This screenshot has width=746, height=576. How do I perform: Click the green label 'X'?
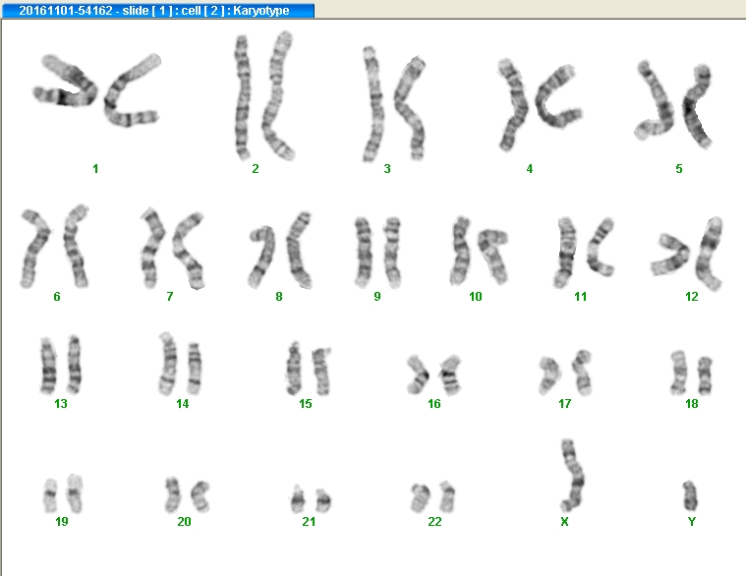[564, 522]
